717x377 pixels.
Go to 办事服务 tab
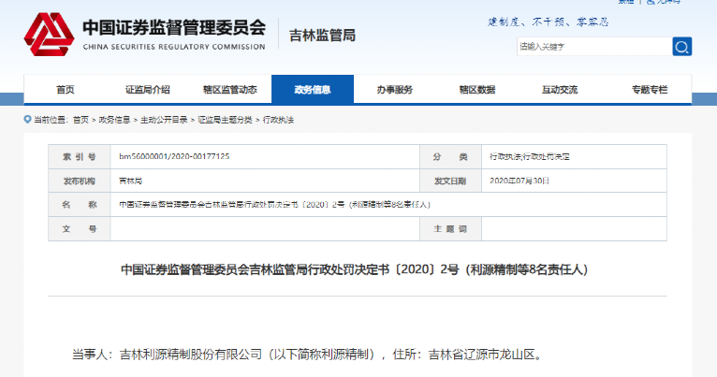coord(394,90)
